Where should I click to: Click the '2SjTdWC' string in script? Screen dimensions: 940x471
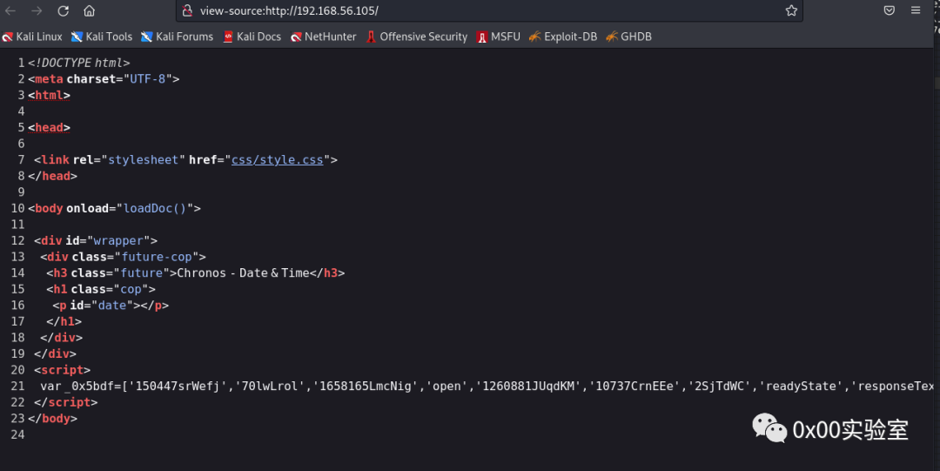[x=720, y=386]
